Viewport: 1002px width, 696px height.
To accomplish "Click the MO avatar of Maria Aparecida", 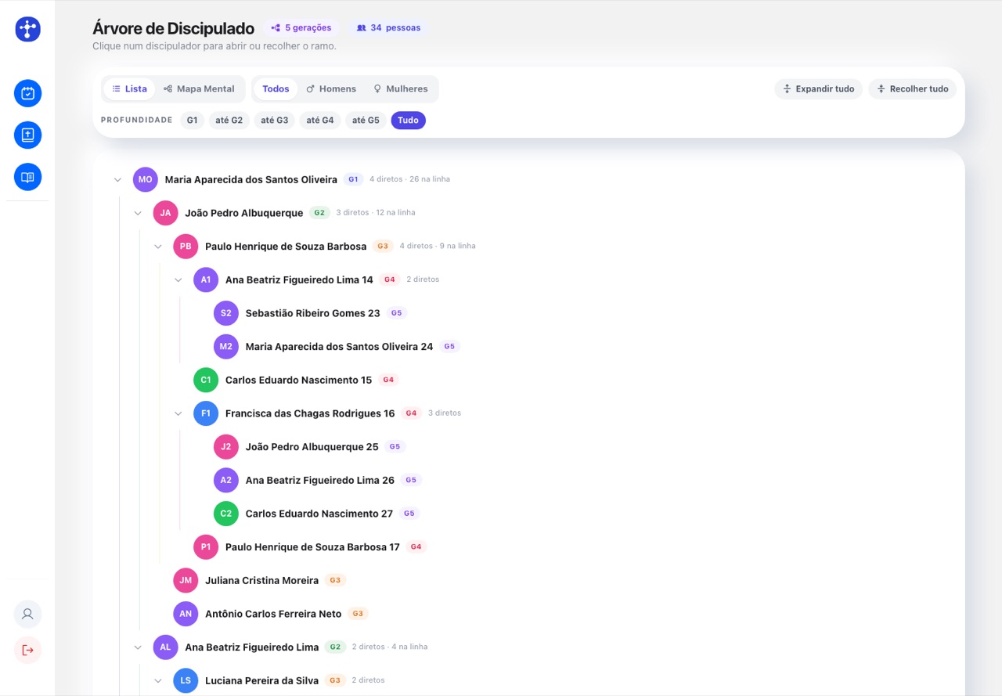I will (145, 179).
